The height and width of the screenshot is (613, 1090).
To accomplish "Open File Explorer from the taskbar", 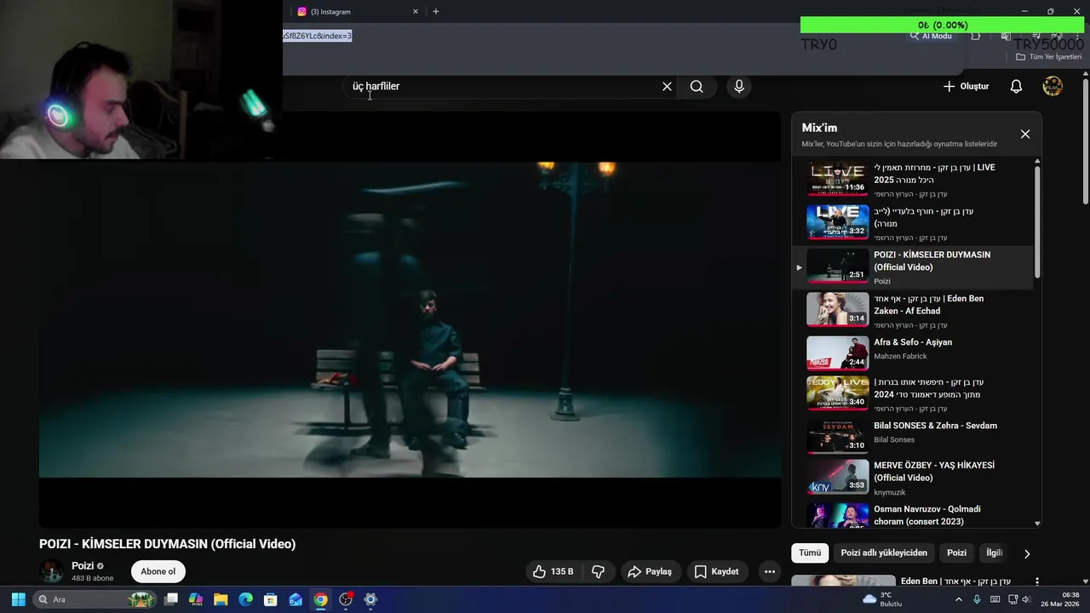I will (221, 599).
